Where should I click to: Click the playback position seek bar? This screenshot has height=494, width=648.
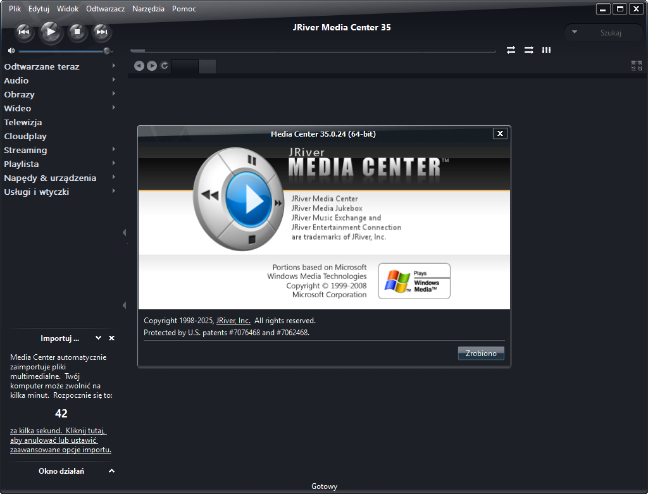(x=313, y=51)
